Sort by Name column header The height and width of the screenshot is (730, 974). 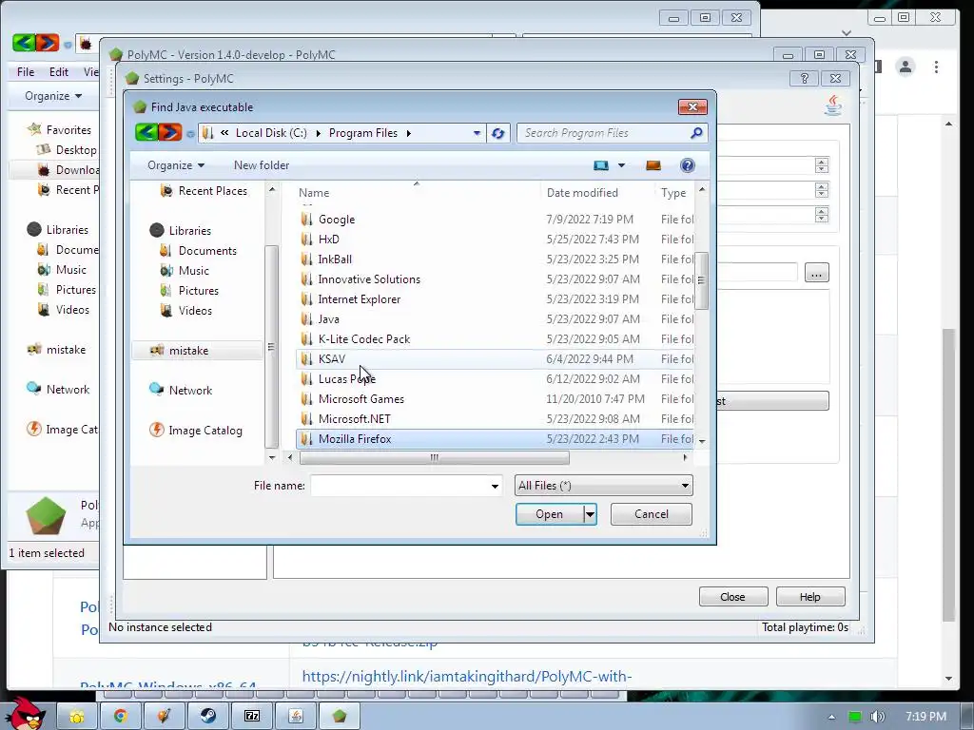point(417,192)
